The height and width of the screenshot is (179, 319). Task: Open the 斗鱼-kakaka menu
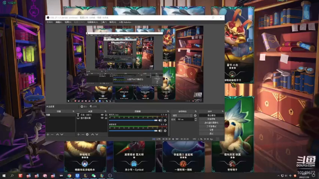click(126, 22)
